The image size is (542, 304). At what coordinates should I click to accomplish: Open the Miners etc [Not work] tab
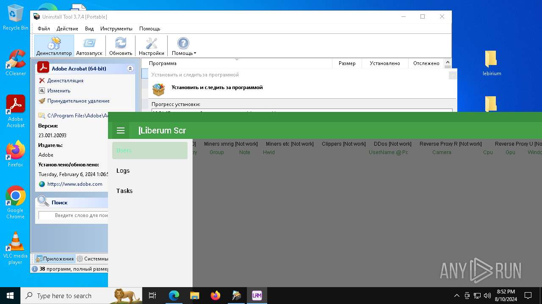point(290,144)
